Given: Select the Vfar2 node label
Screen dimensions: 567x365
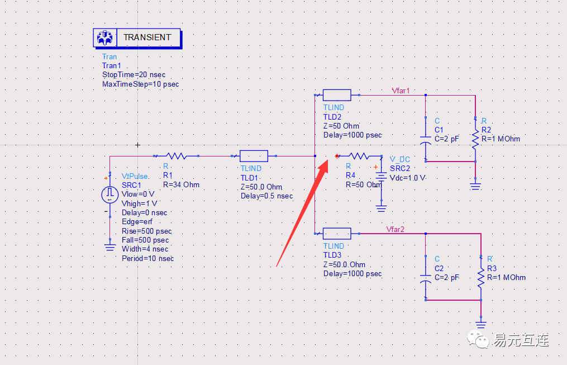Looking at the screenshot, I should (x=396, y=229).
